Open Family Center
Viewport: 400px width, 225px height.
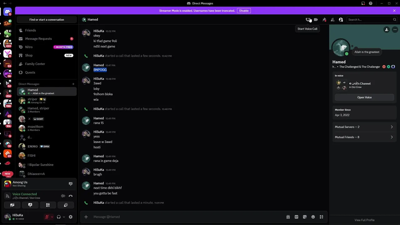[x=47, y=64]
